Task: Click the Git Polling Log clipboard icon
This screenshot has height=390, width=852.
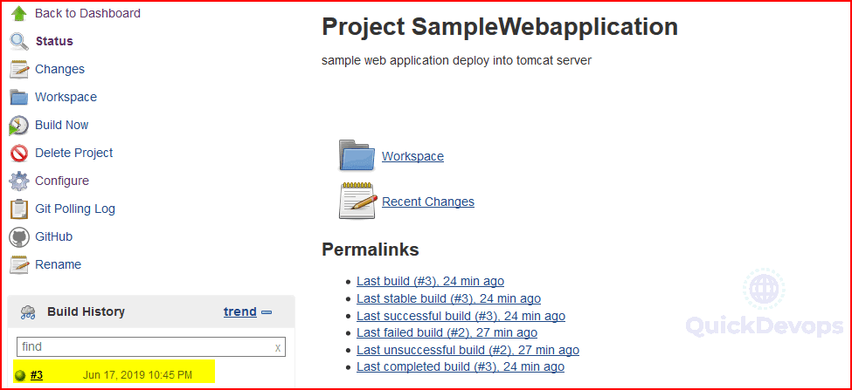Action: tap(19, 209)
